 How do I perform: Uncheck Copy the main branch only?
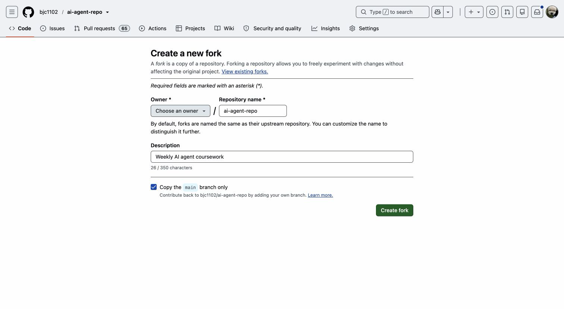pyautogui.click(x=154, y=187)
